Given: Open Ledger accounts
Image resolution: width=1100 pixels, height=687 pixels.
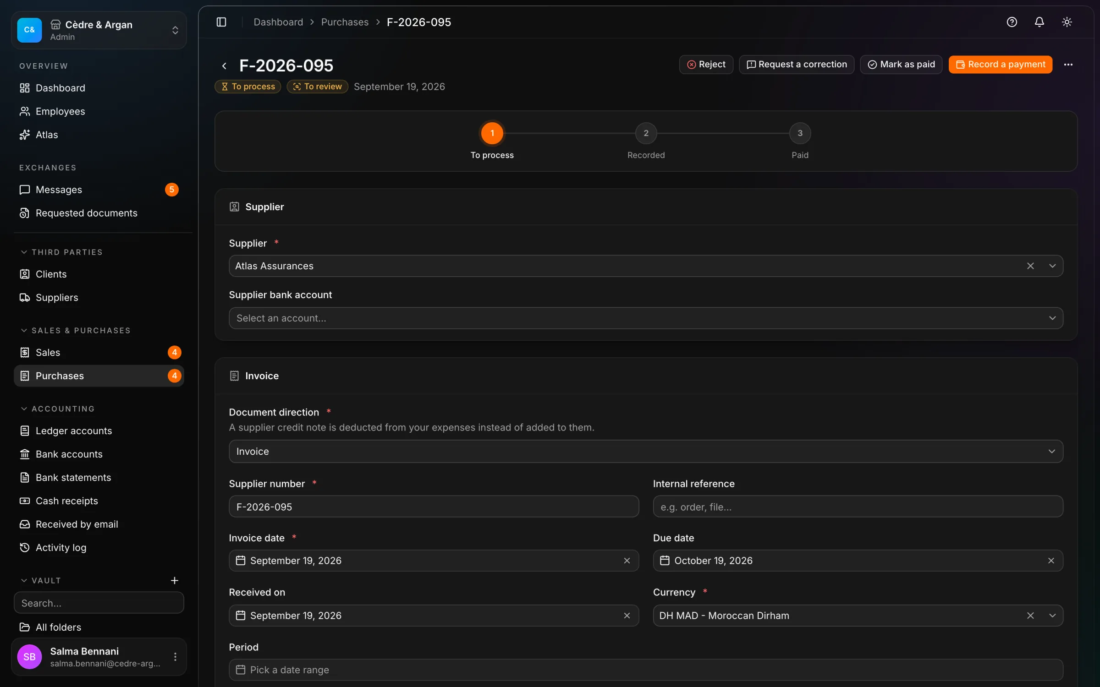Looking at the screenshot, I should 99,431.
